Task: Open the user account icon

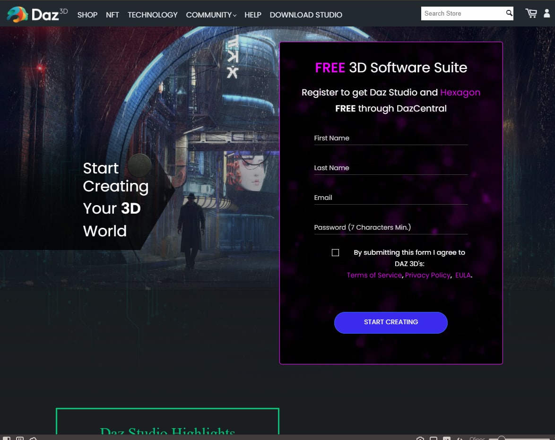Action: pyautogui.click(x=547, y=13)
